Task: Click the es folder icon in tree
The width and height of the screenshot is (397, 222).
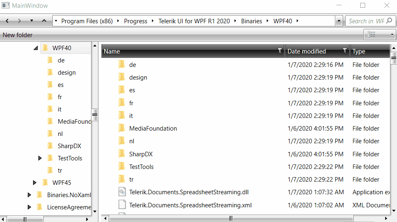Action: tap(50, 85)
